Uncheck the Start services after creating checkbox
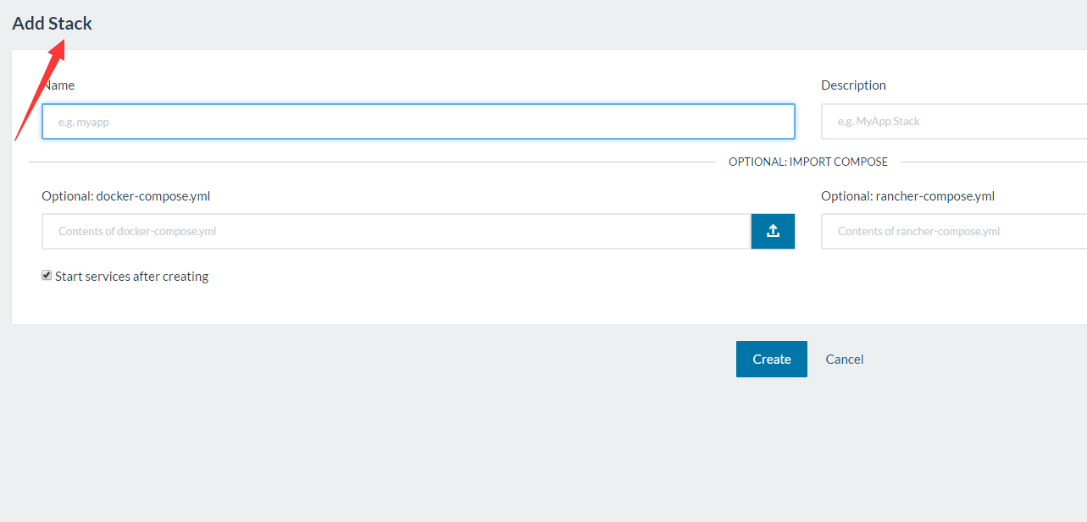 (x=47, y=276)
